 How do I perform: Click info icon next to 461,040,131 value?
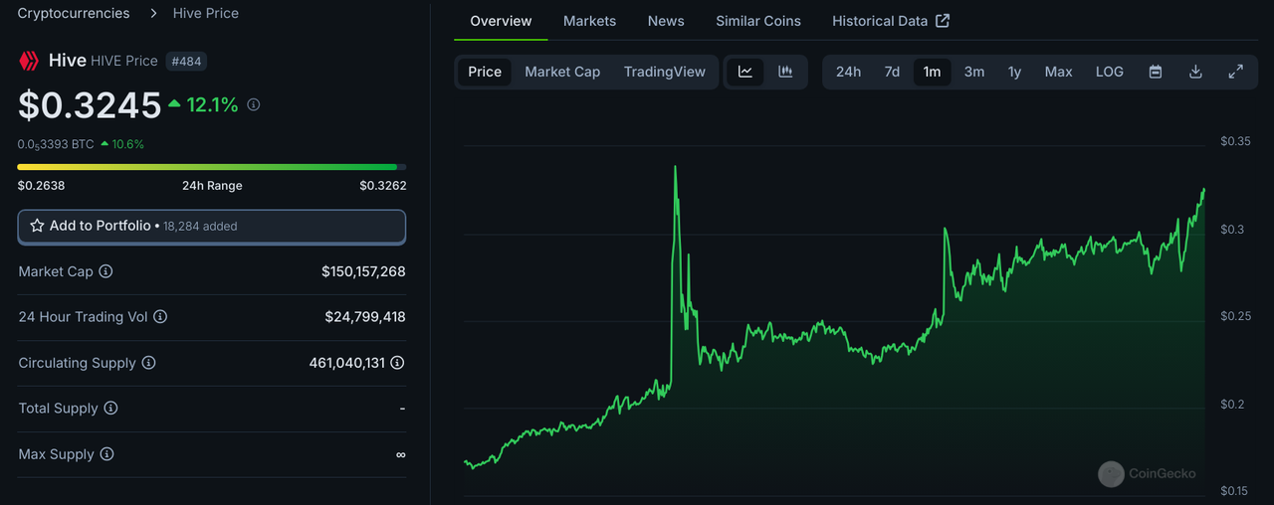(397, 363)
